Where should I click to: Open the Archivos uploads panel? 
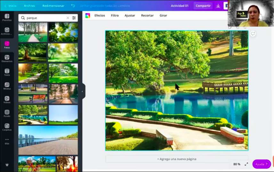(7, 31)
